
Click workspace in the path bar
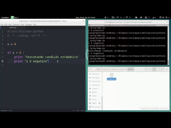114,69
